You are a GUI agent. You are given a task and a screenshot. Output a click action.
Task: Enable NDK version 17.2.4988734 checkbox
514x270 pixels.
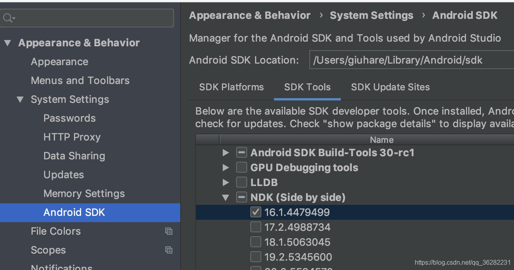(256, 227)
